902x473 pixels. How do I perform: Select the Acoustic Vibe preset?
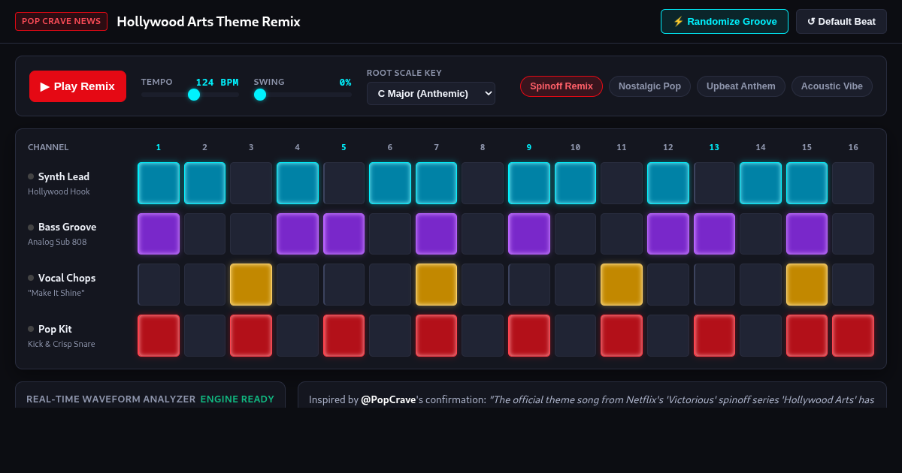click(x=832, y=86)
